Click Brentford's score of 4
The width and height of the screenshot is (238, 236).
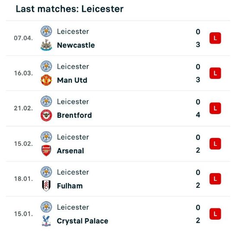[x=198, y=115]
